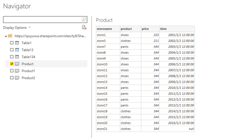Screen dimensions: 226x138
Task: Click the Table134 table icon
Action: [17, 57]
